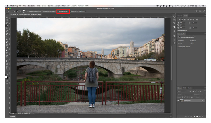Toggle lock all padlock in Layers panel
Screen dimensions: 211x123
click(x=192, y=97)
